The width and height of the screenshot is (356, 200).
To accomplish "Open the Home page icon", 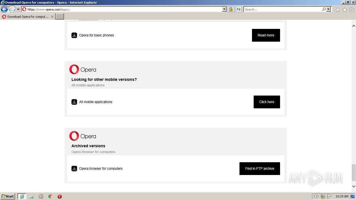I will [338, 10].
